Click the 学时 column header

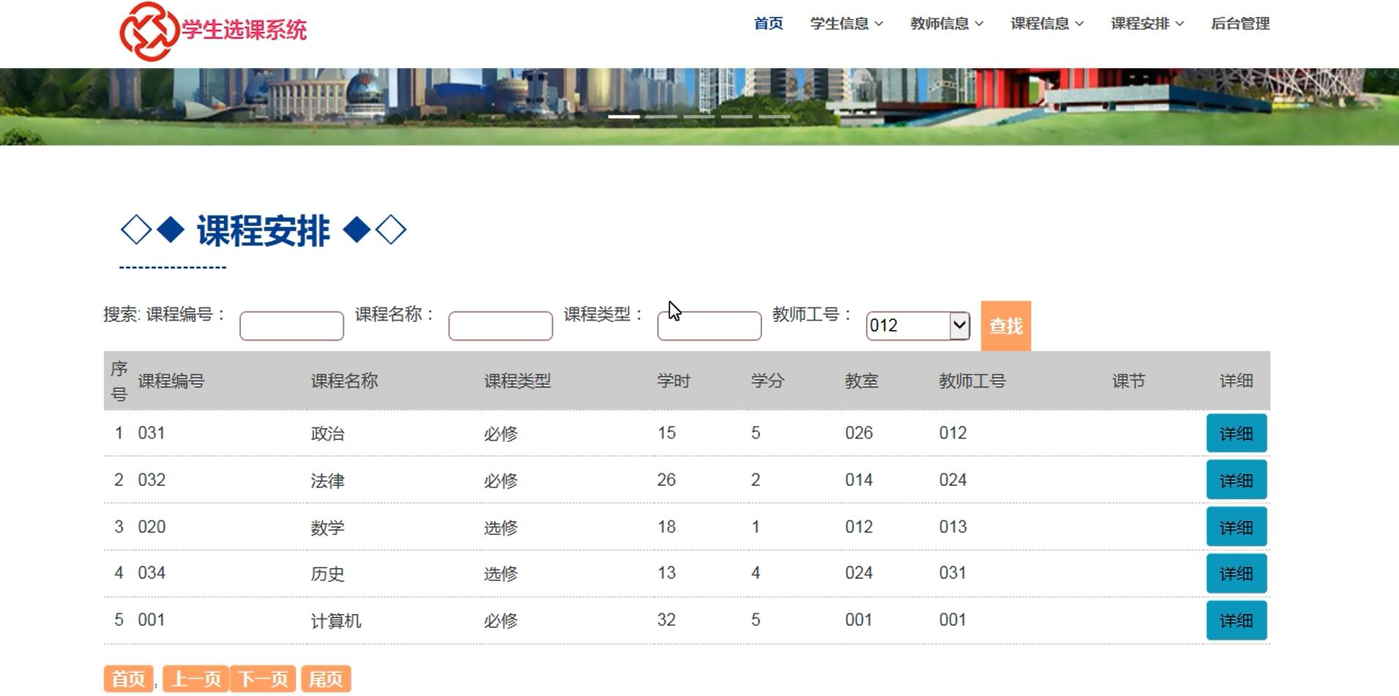pyautogui.click(x=674, y=381)
